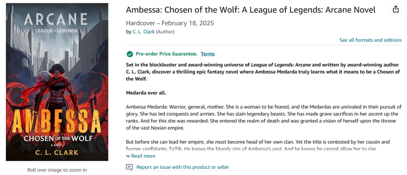This screenshot has width=407, height=175.
Task: Open the Terms link
Action: pyautogui.click(x=207, y=54)
